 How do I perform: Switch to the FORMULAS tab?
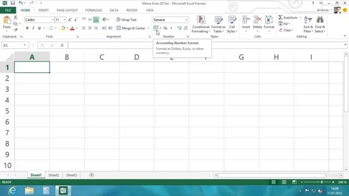click(x=93, y=10)
